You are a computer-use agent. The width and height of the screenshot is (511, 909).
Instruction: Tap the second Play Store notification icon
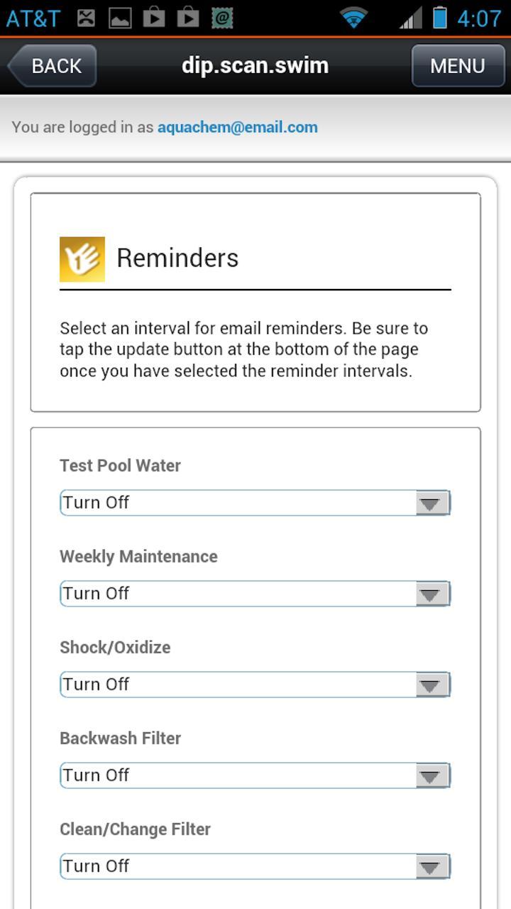pyautogui.click(x=188, y=18)
